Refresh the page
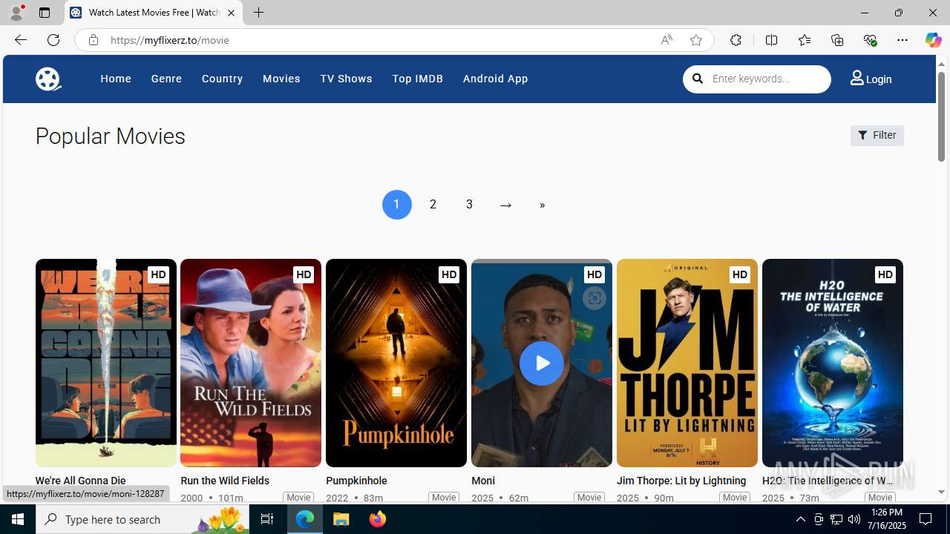Image resolution: width=950 pixels, height=534 pixels. tap(53, 40)
